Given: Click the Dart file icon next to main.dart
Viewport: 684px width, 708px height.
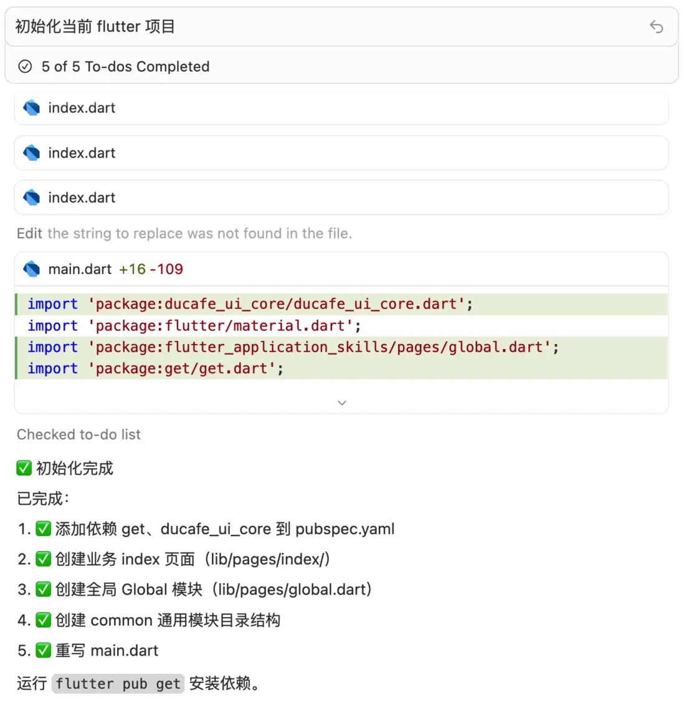Looking at the screenshot, I should click(x=32, y=269).
